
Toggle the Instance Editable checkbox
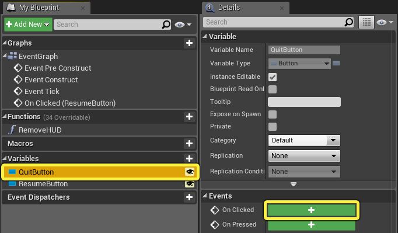(x=273, y=77)
